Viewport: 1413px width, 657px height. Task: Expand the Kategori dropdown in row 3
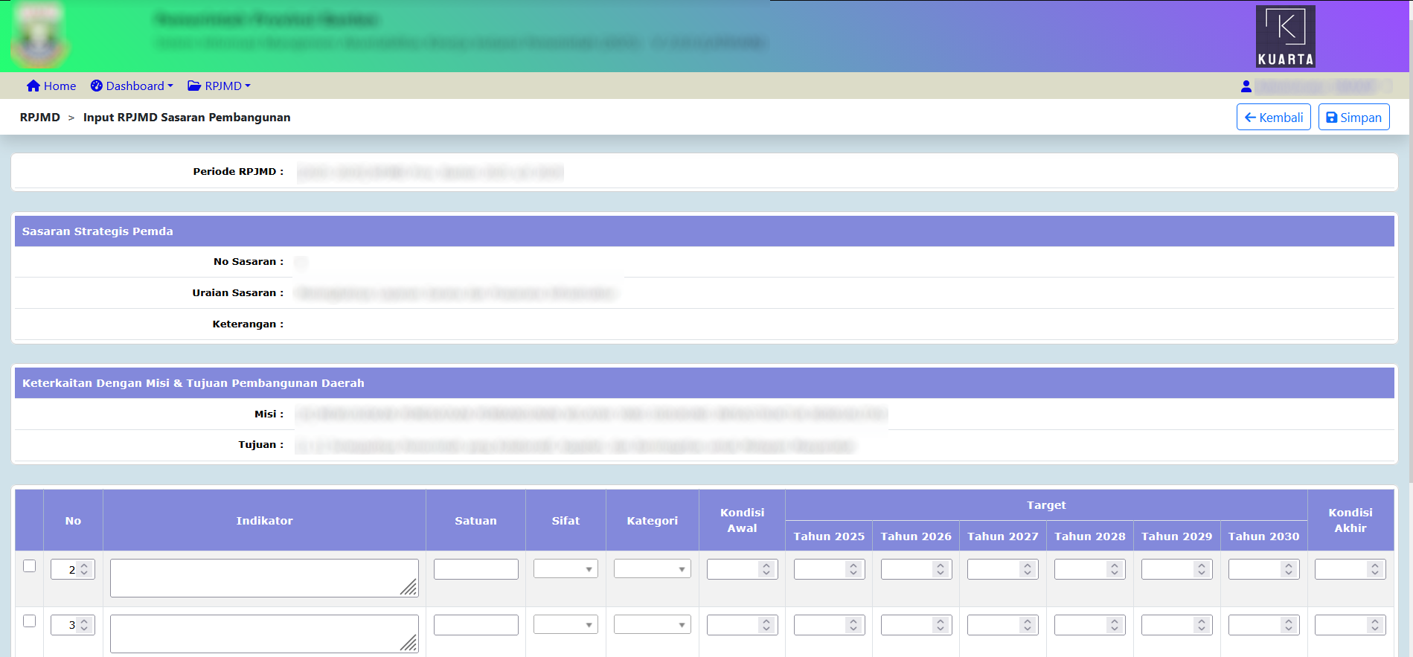coord(652,625)
